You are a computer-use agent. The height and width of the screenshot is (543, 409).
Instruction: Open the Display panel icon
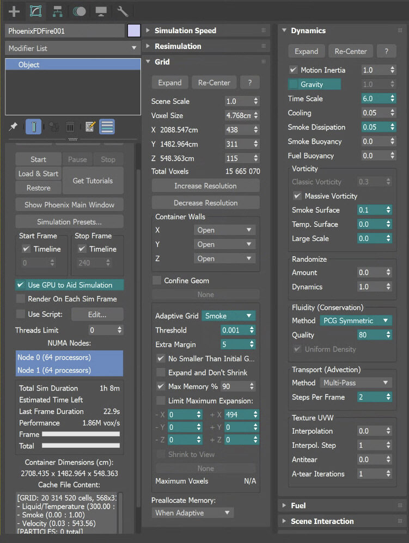coord(101,11)
